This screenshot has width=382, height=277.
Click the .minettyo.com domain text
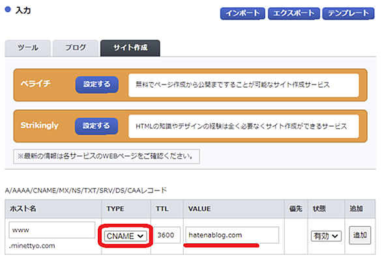[x=32, y=246]
